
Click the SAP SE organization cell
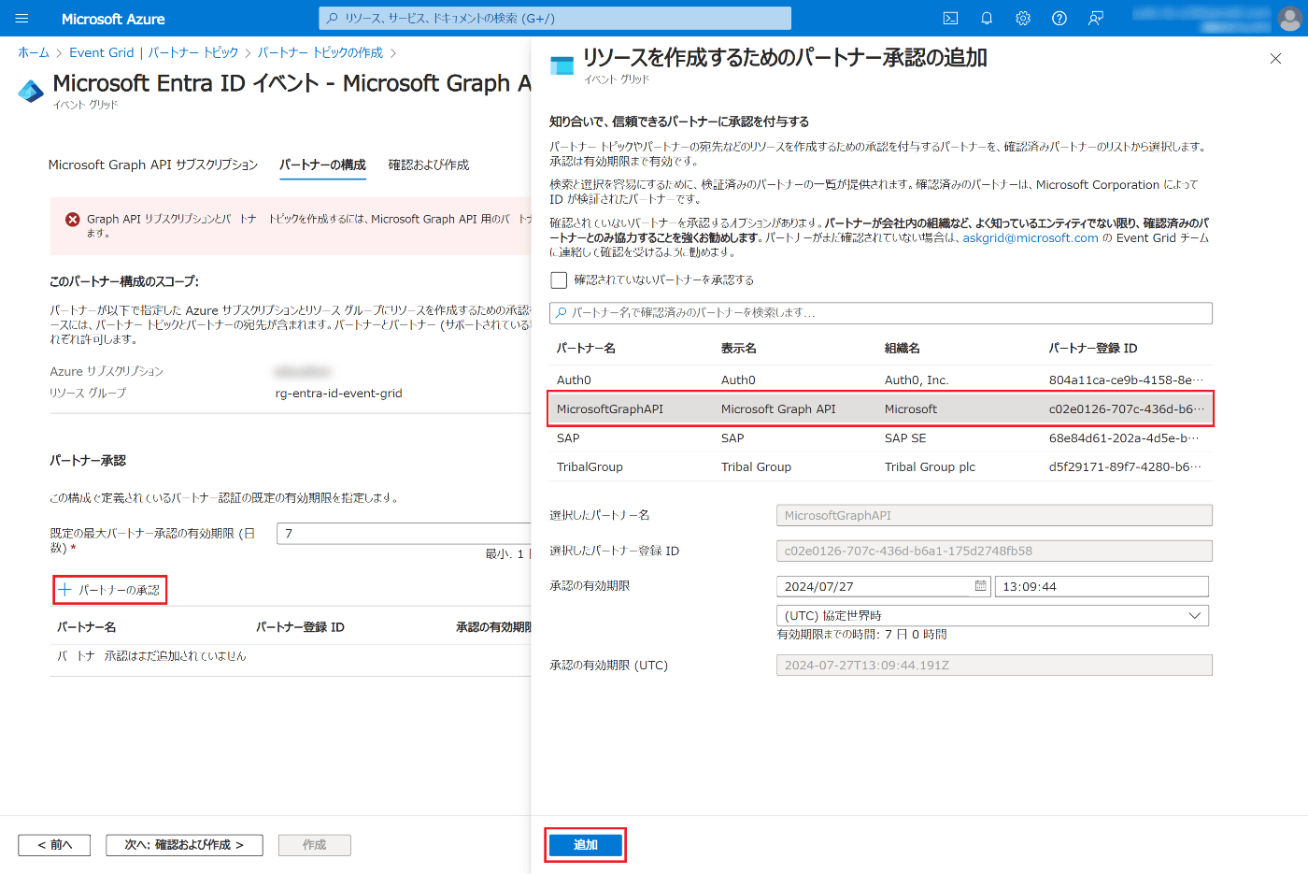[905, 437]
